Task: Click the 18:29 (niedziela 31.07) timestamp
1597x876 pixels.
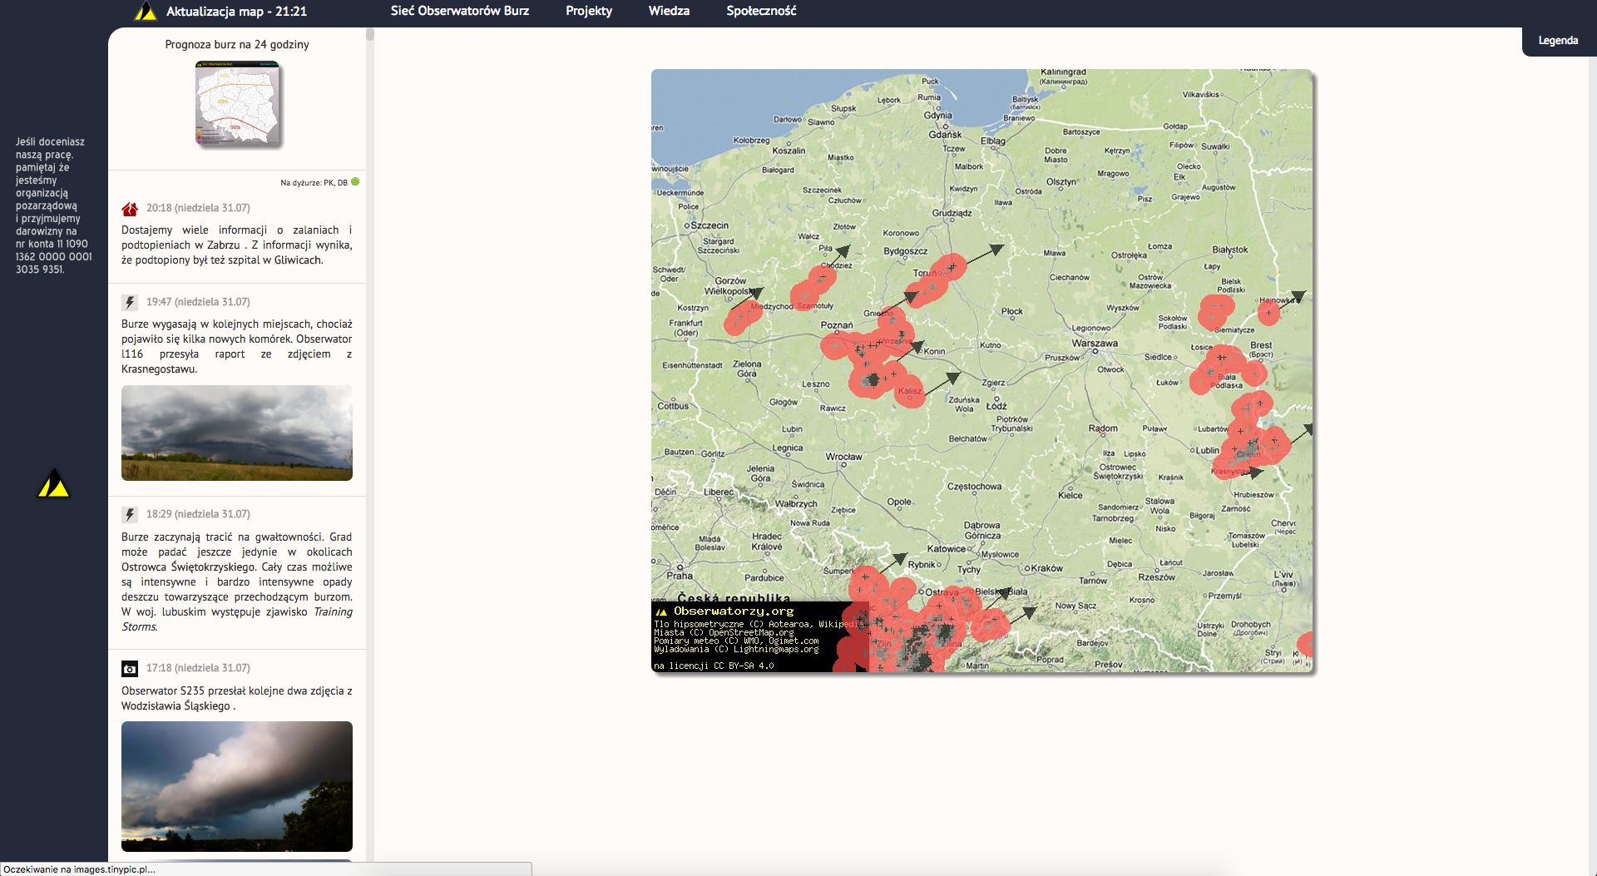Action: pyautogui.click(x=198, y=514)
